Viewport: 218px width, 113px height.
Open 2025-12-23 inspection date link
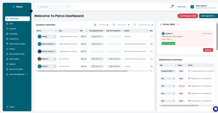(x=97, y=44)
